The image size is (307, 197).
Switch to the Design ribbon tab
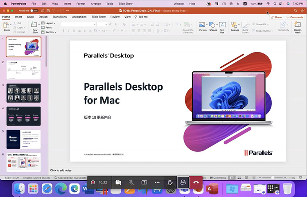pyautogui.click(x=43, y=17)
